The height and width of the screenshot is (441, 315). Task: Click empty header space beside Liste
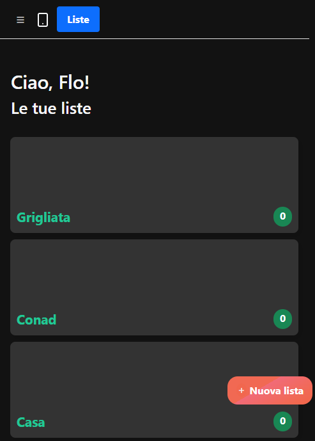(x=204, y=19)
